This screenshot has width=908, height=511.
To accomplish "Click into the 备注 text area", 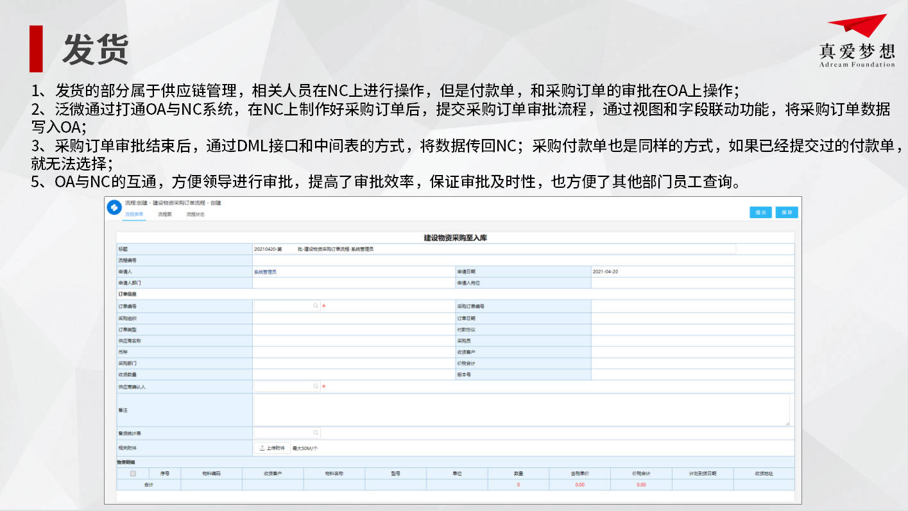I will (x=521, y=409).
